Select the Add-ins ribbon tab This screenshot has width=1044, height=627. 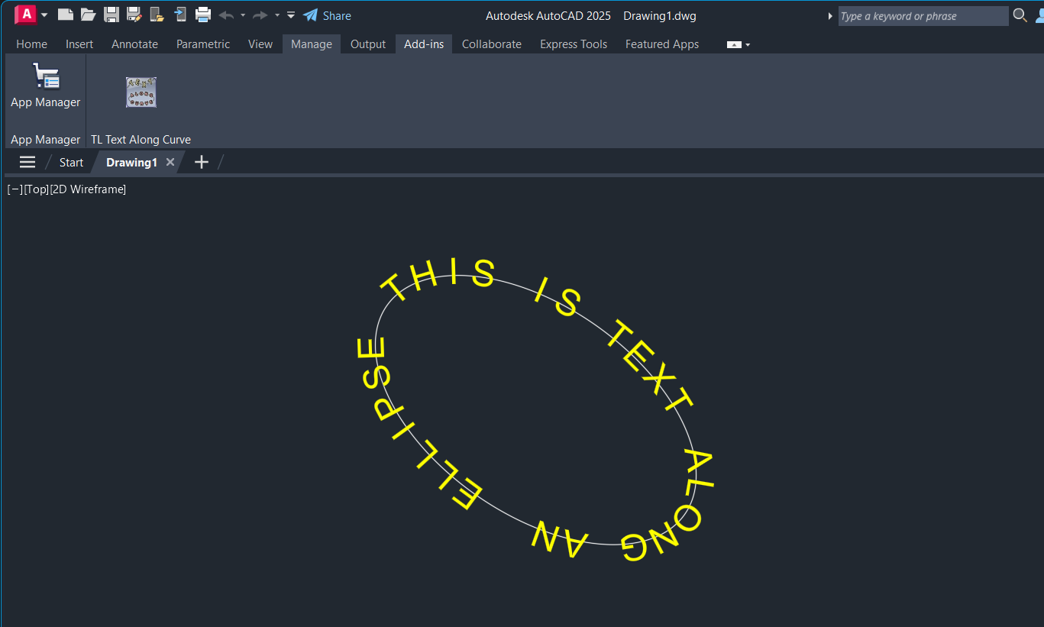click(x=424, y=44)
